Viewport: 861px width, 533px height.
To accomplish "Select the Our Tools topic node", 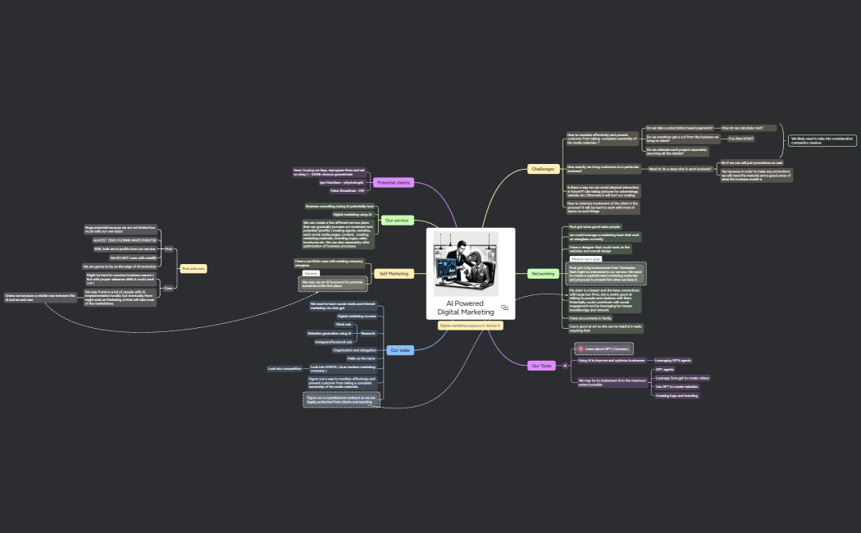I will click(x=542, y=366).
